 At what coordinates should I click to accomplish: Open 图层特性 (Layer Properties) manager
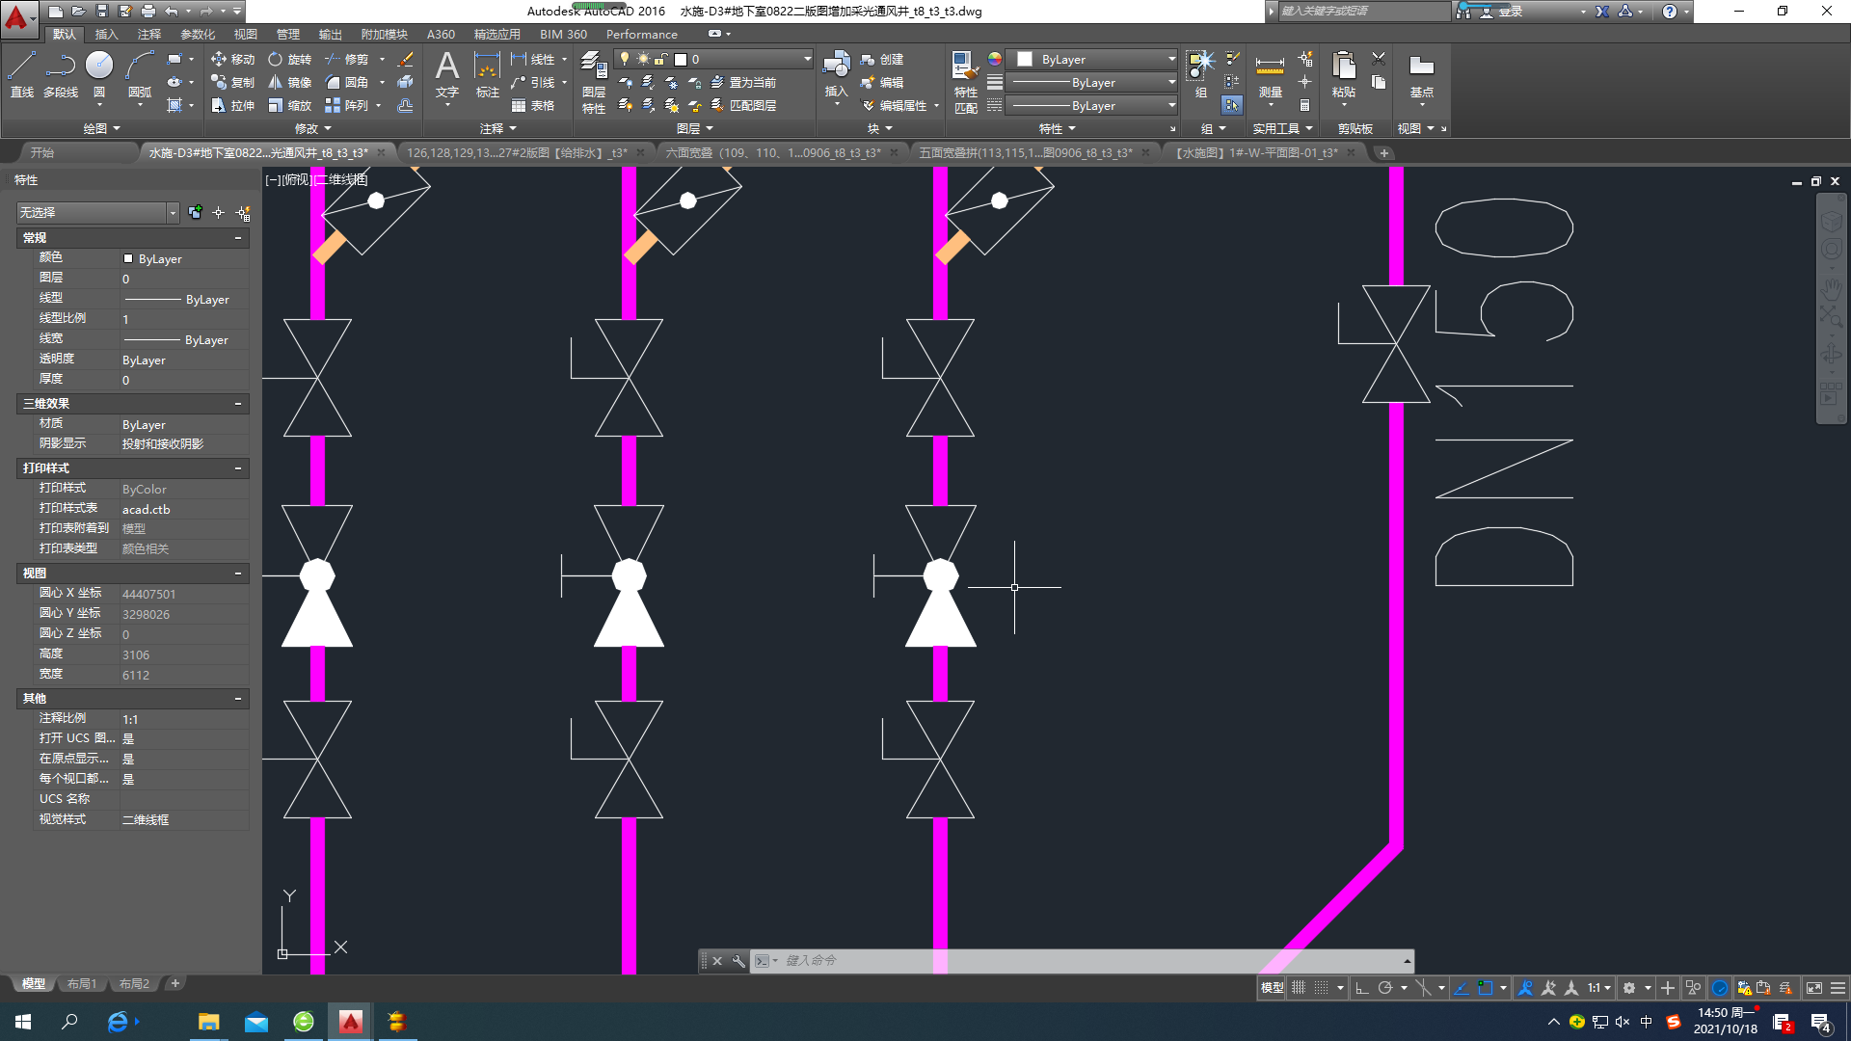[x=594, y=83]
